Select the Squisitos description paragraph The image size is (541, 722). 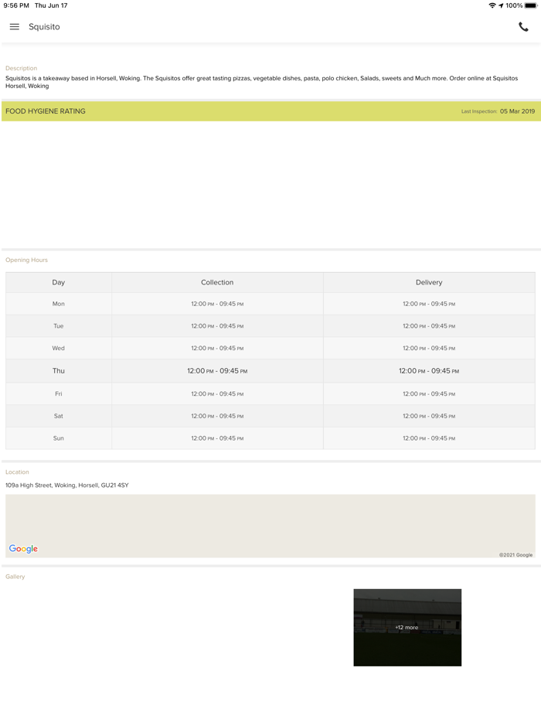(x=261, y=82)
